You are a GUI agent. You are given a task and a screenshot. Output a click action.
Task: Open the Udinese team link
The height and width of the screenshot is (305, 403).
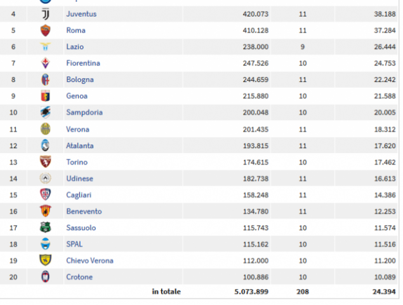pyautogui.click(x=80, y=179)
